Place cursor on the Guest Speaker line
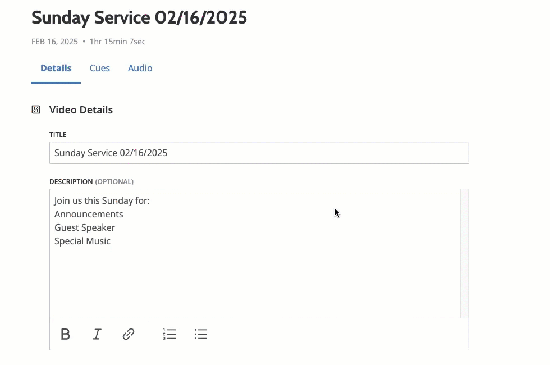Viewport: 550px width, 365px height. (85, 228)
